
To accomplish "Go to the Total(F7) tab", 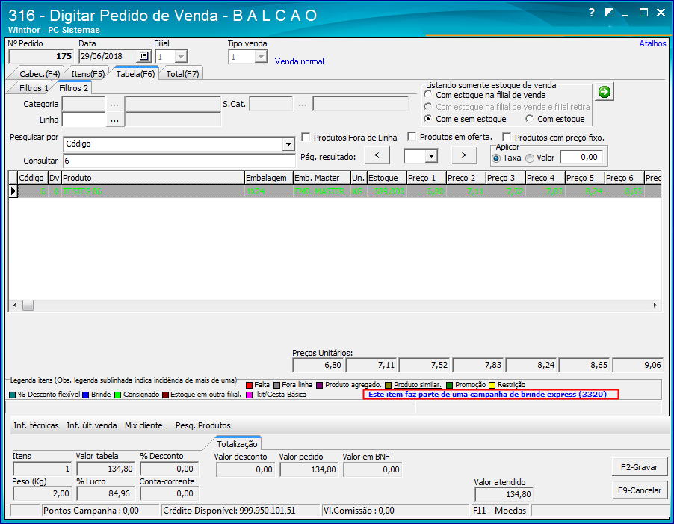I will pyautogui.click(x=182, y=74).
